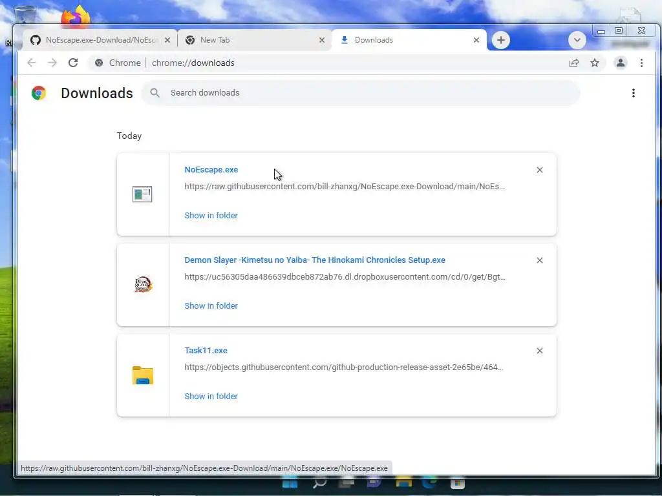The image size is (662, 496).
Task: Click the NoEscape.exe file icon
Action: point(142,194)
